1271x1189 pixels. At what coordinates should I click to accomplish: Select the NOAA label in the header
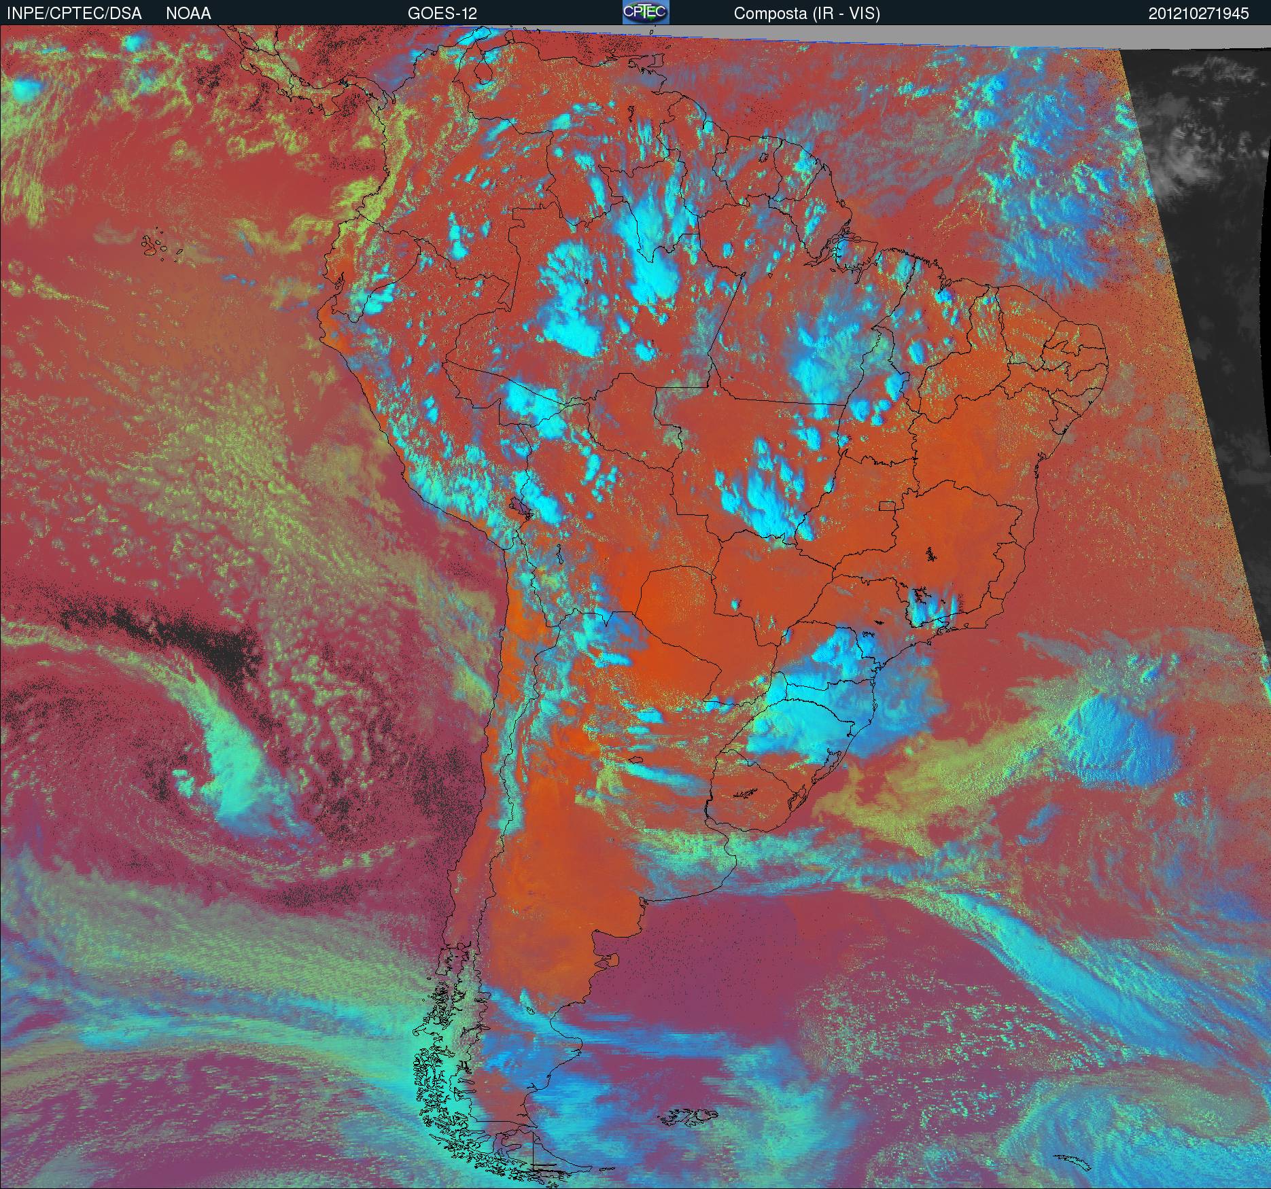[188, 14]
